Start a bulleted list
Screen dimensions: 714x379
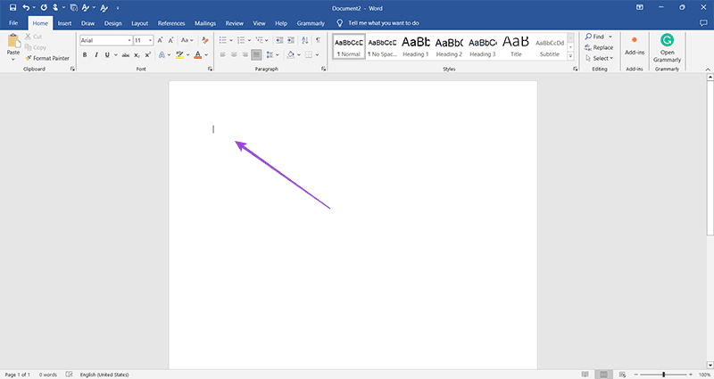click(222, 40)
